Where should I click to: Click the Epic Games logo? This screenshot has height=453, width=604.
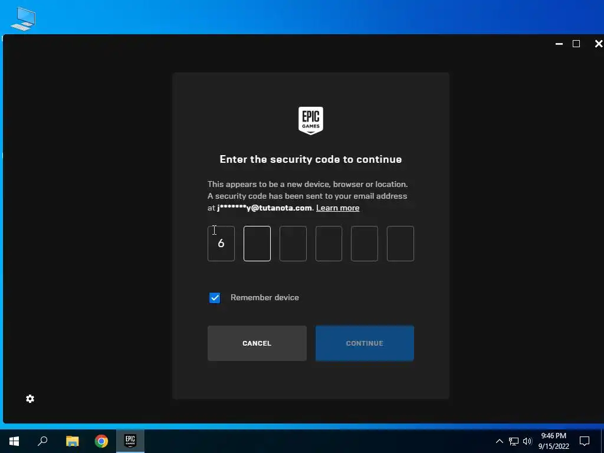tap(311, 120)
